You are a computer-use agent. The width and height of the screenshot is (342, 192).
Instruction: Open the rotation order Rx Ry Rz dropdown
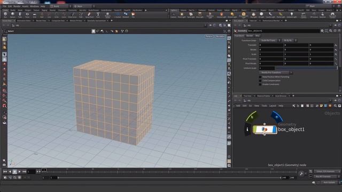[x=289, y=41]
